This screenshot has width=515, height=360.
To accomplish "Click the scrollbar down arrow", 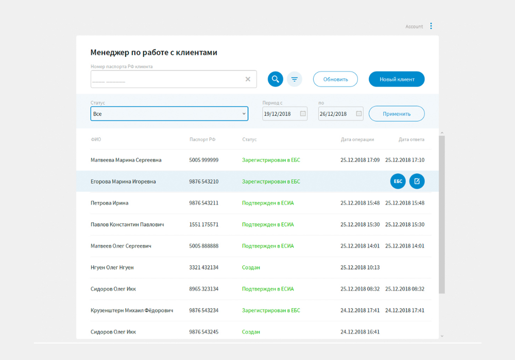I will tap(442, 336).
